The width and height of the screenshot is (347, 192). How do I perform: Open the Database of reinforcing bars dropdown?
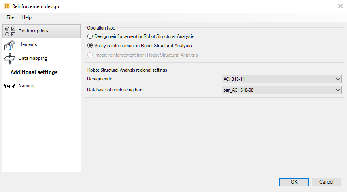pyautogui.click(x=282, y=90)
